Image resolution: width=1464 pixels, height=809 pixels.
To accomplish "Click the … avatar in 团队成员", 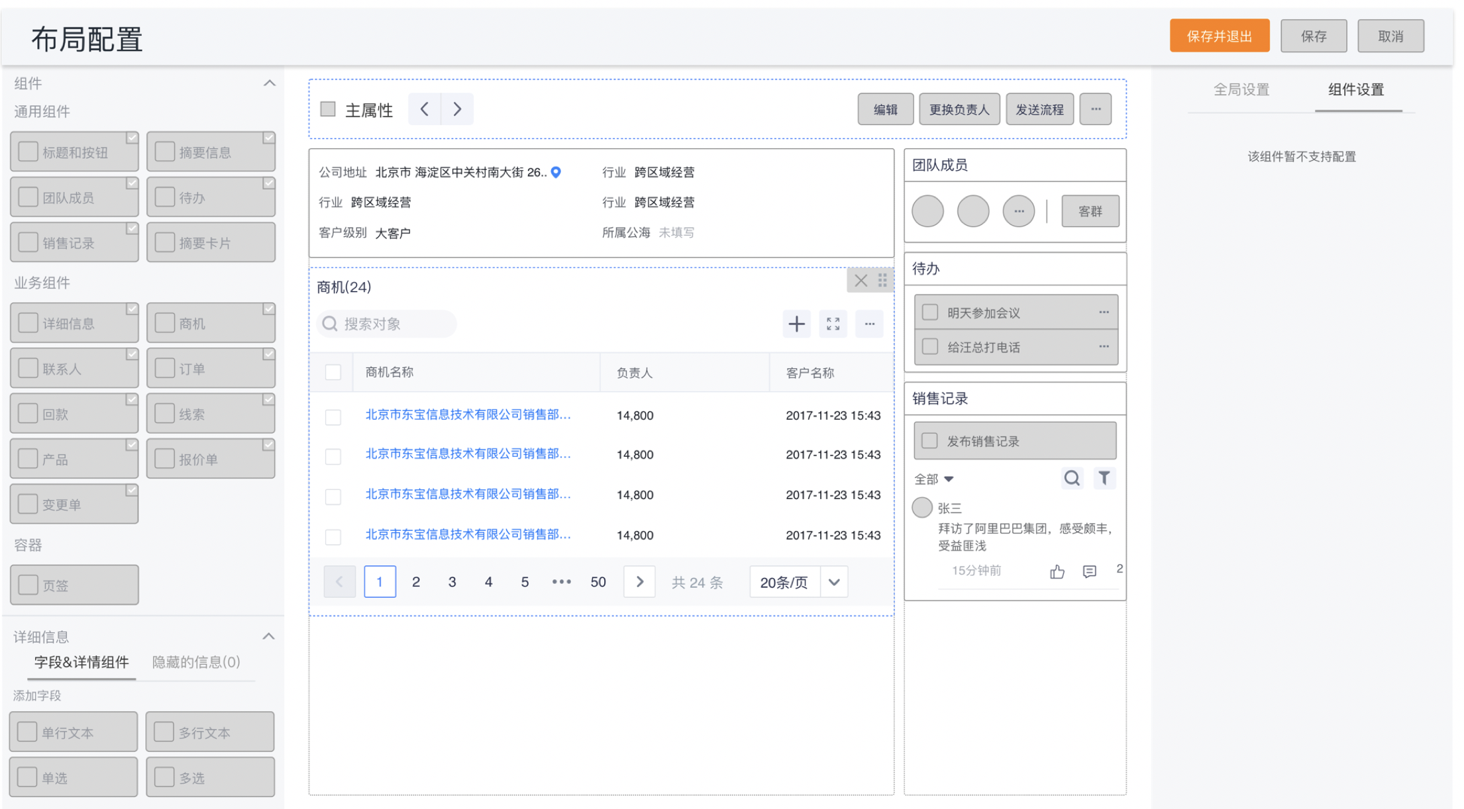I will click(x=1019, y=212).
